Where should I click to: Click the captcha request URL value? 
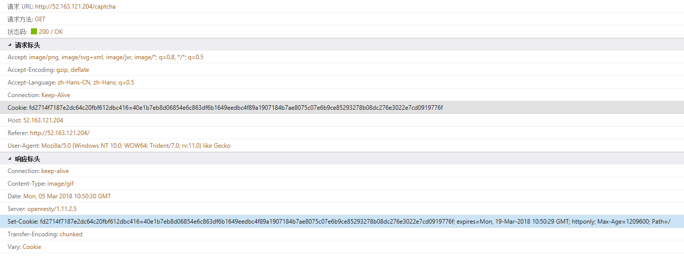click(x=75, y=7)
